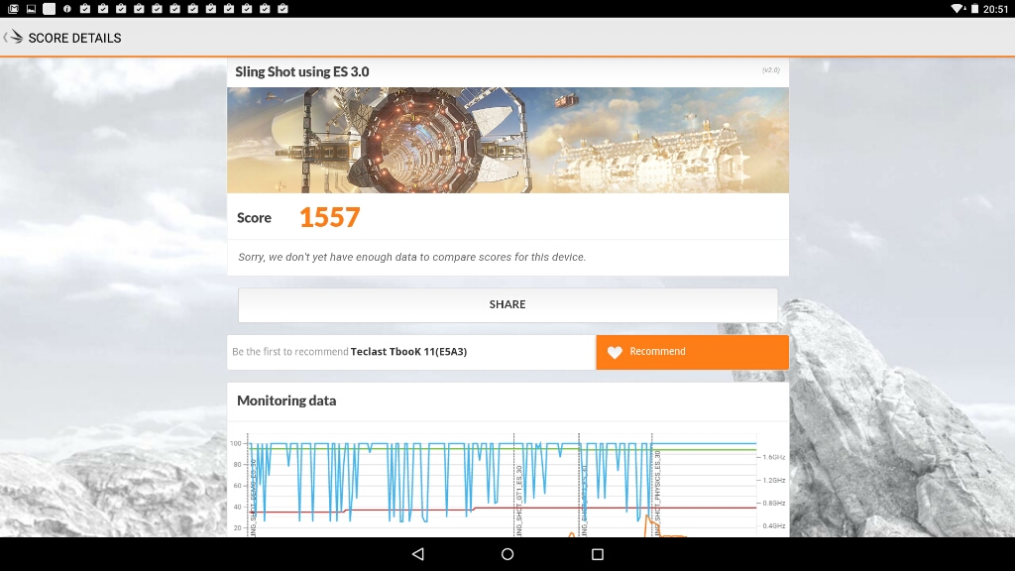The image size is (1015, 571).
Task: Tap the battery status icon
Action: [974, 8]
